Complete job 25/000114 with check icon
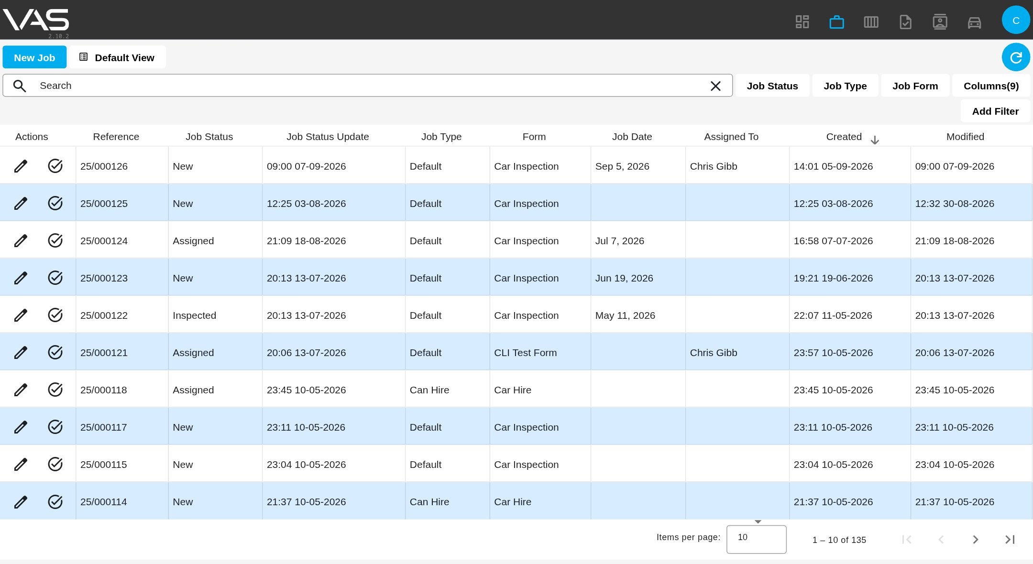The image size is (1033, 564). [55, 501]
